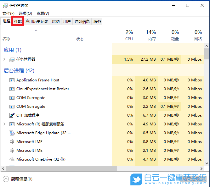
Task: Toggle sort order with the arrow above 名称
Action: pyautogui.click(x=36, y=30)
